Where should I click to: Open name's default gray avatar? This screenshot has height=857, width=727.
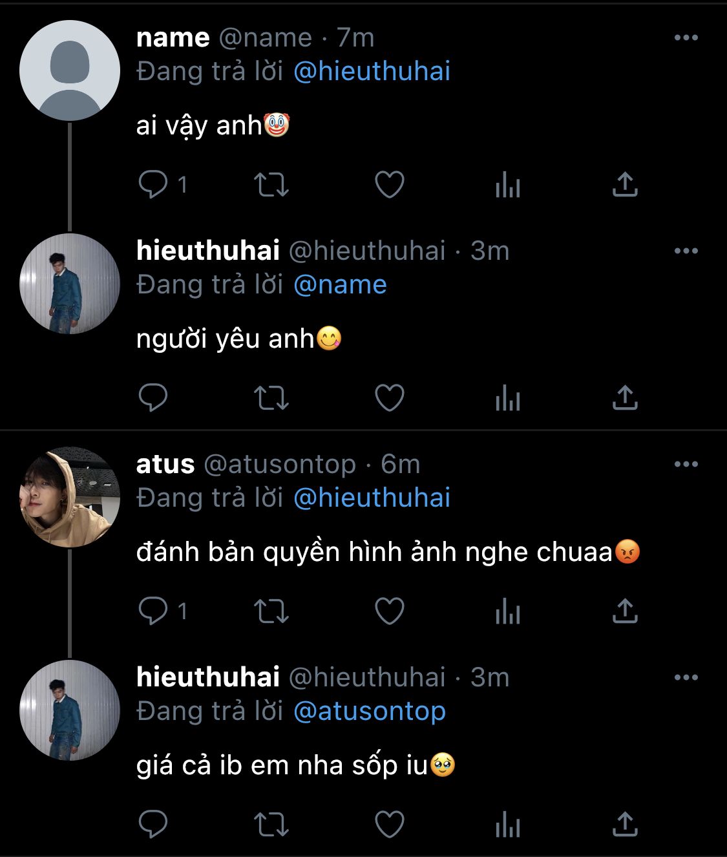point(70,70)
